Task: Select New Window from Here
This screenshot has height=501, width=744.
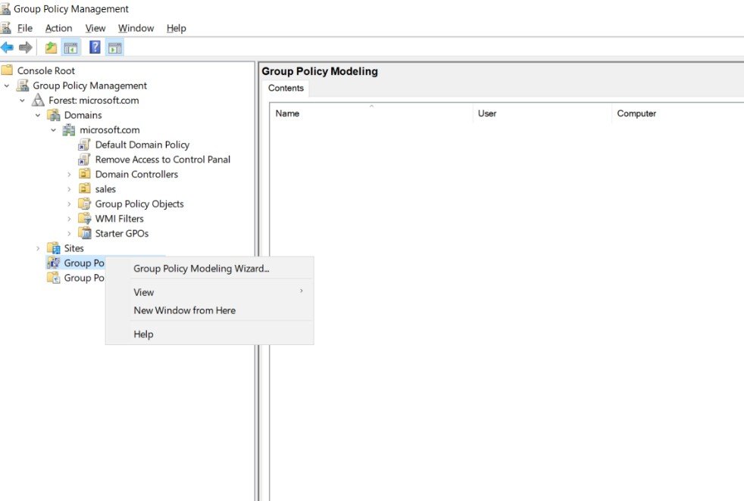Action: [x=209, y=310]
